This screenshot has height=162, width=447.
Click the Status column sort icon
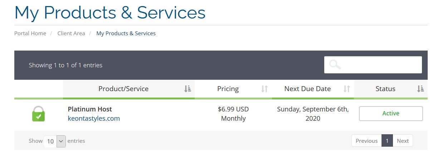point(420,89)
